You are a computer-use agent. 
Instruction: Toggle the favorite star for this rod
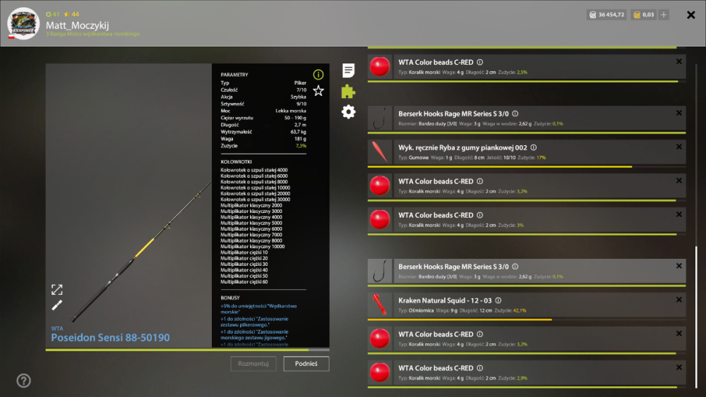(318, 91)
